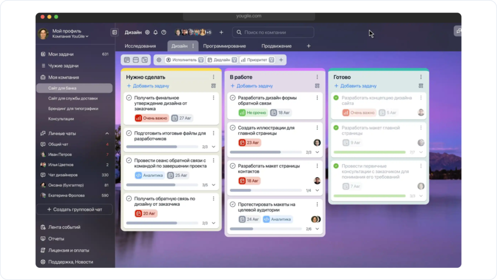Click Добавить задачу in Нужно сделать
Image resolution: width=497 pixels, height=280 pixels.
pos(148,86)
